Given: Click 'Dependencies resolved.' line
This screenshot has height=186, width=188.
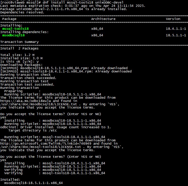Looking at the screenshot, I should pos(22,12).
